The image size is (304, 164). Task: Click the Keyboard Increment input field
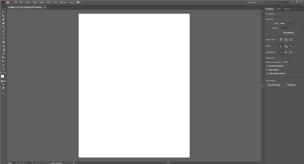pyautogui.click(x=286, y=62)
